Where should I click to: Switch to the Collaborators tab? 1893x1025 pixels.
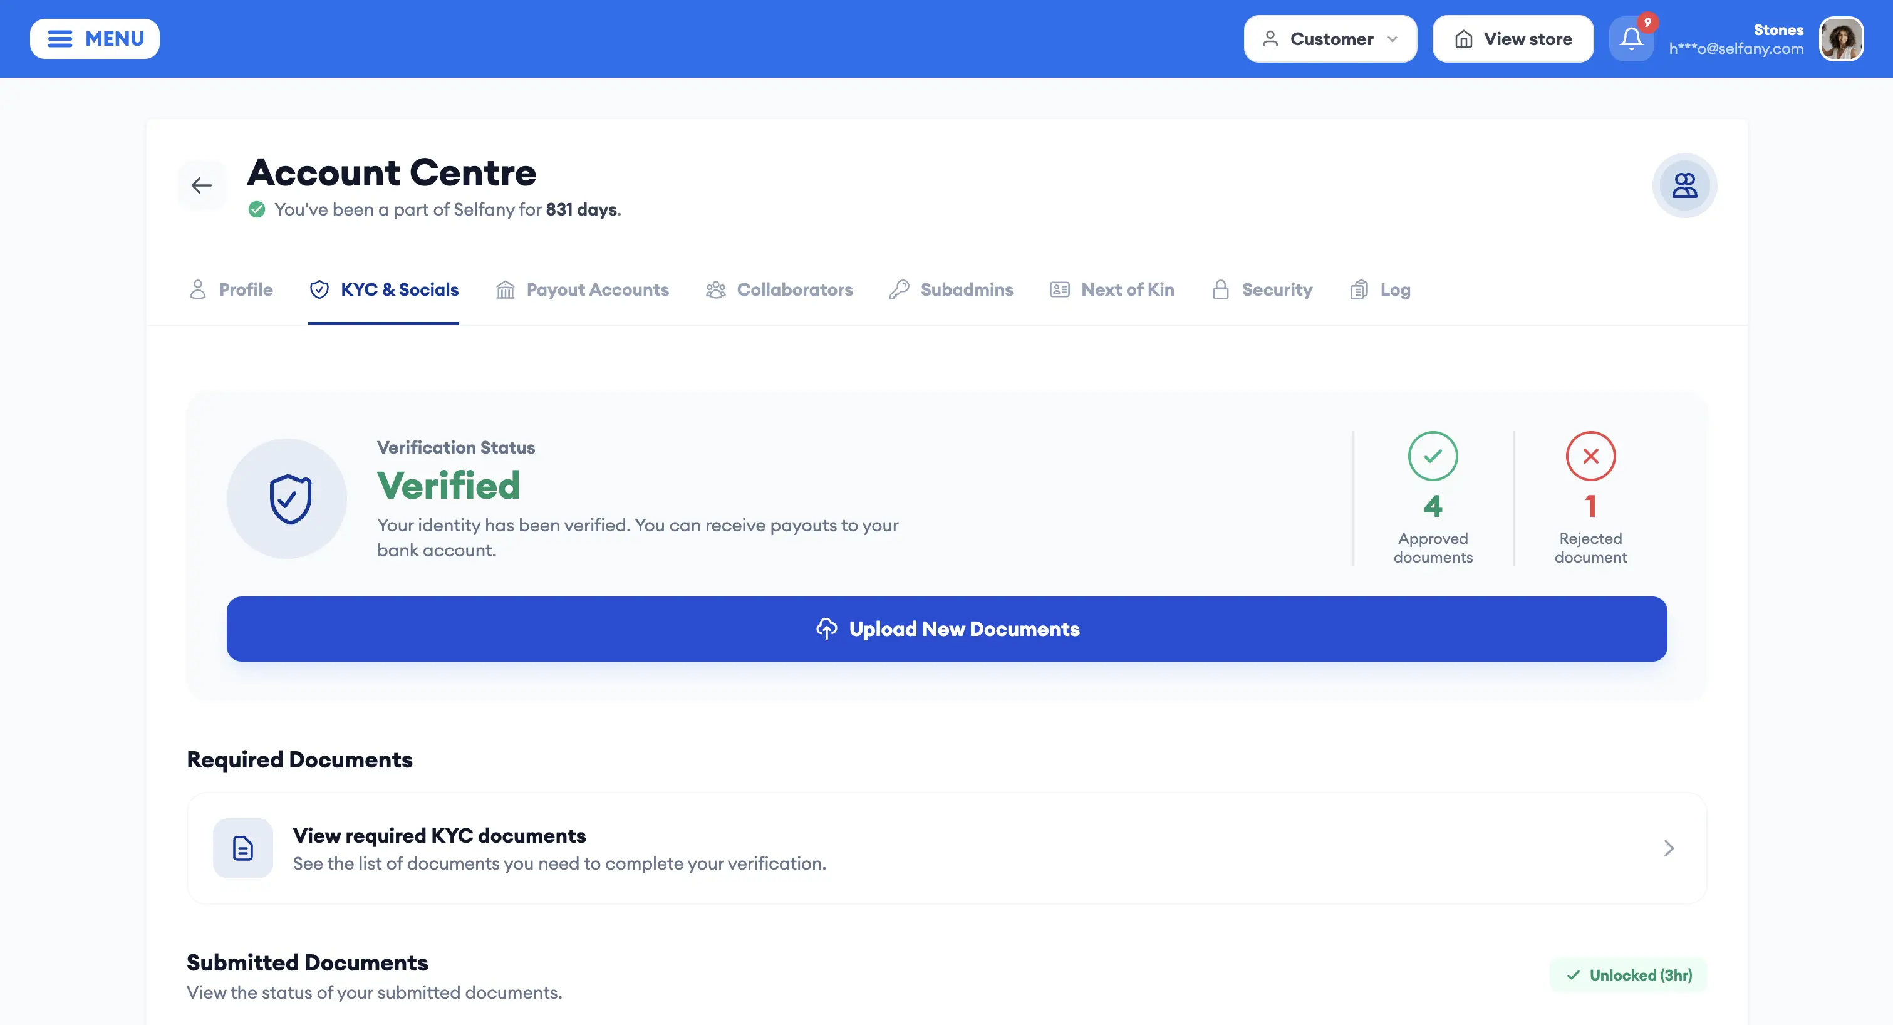779,289
